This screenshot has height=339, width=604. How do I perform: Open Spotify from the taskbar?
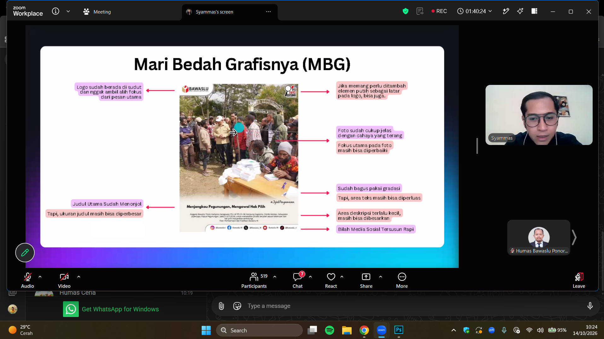[330, 330]
